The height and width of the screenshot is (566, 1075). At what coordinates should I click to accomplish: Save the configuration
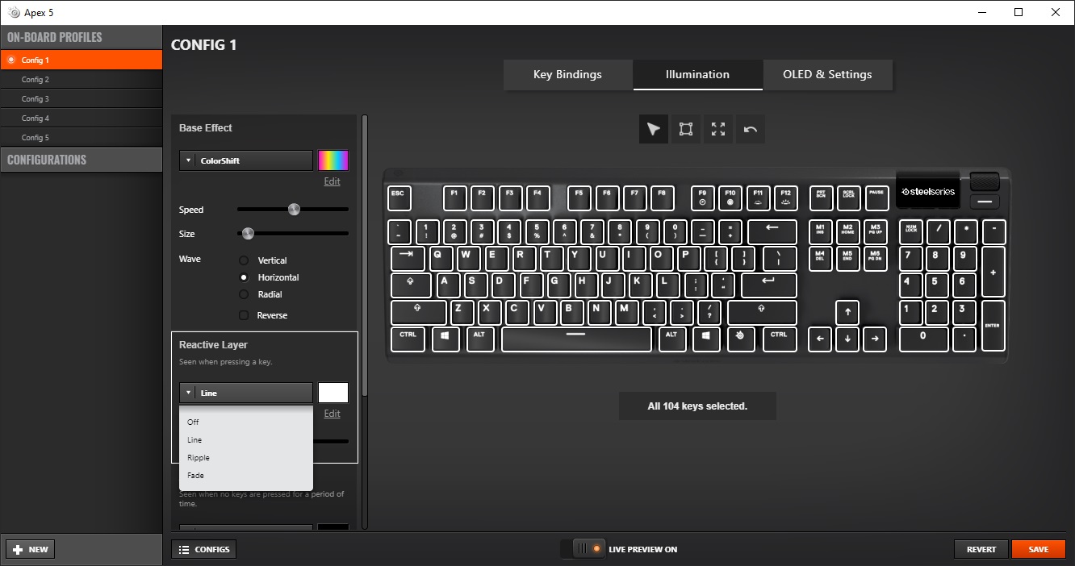click(x=1039, y=549)
